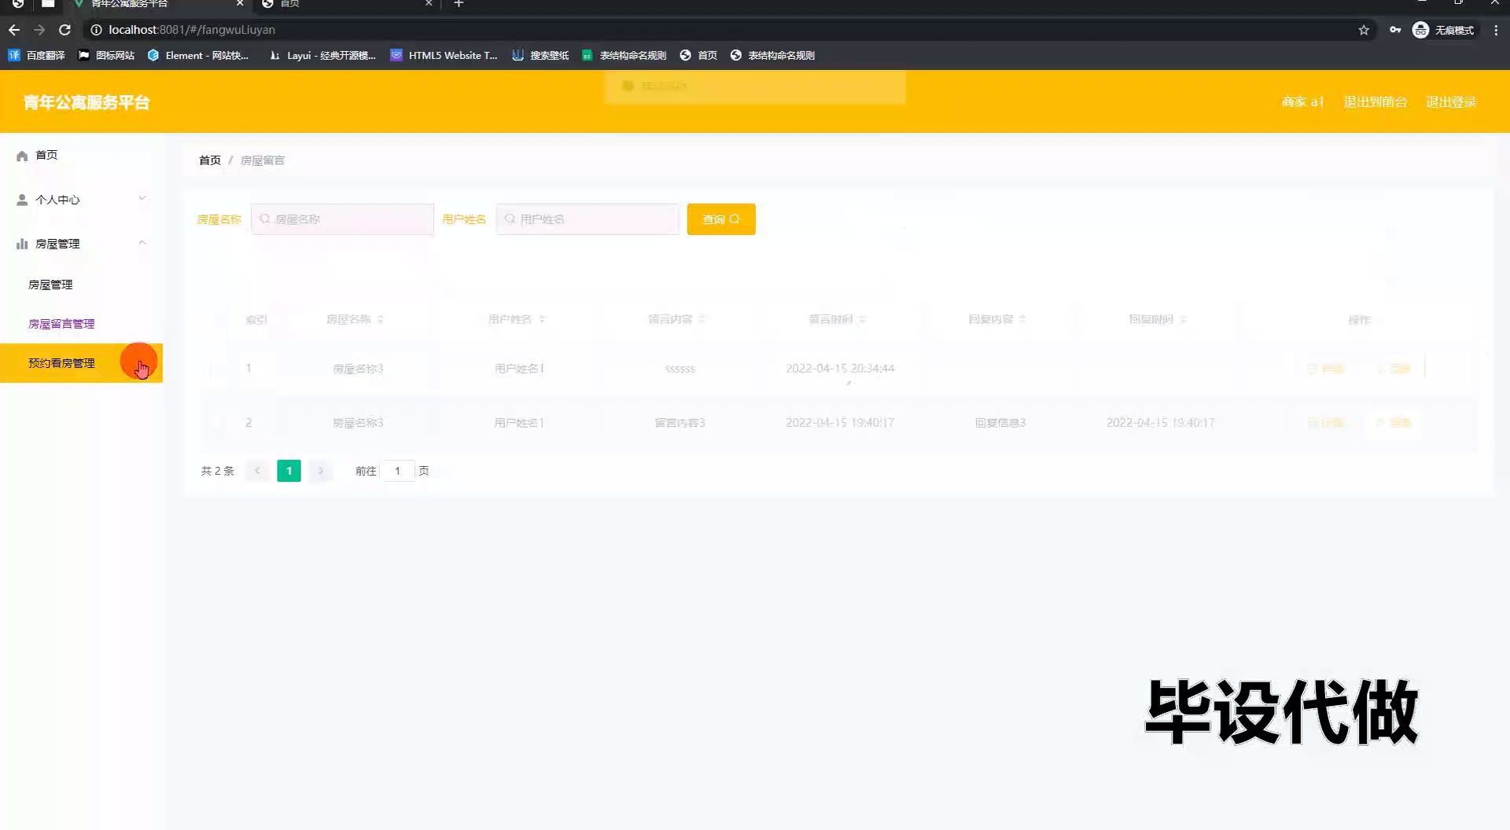Viewport: 1510px width, 830px height.
Task: Click the timestamp 2022-04-15 20:34:44
Action: (x=840, y=369)
